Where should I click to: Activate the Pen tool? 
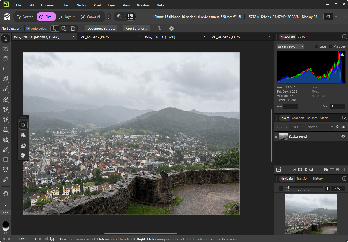(6, 150)
